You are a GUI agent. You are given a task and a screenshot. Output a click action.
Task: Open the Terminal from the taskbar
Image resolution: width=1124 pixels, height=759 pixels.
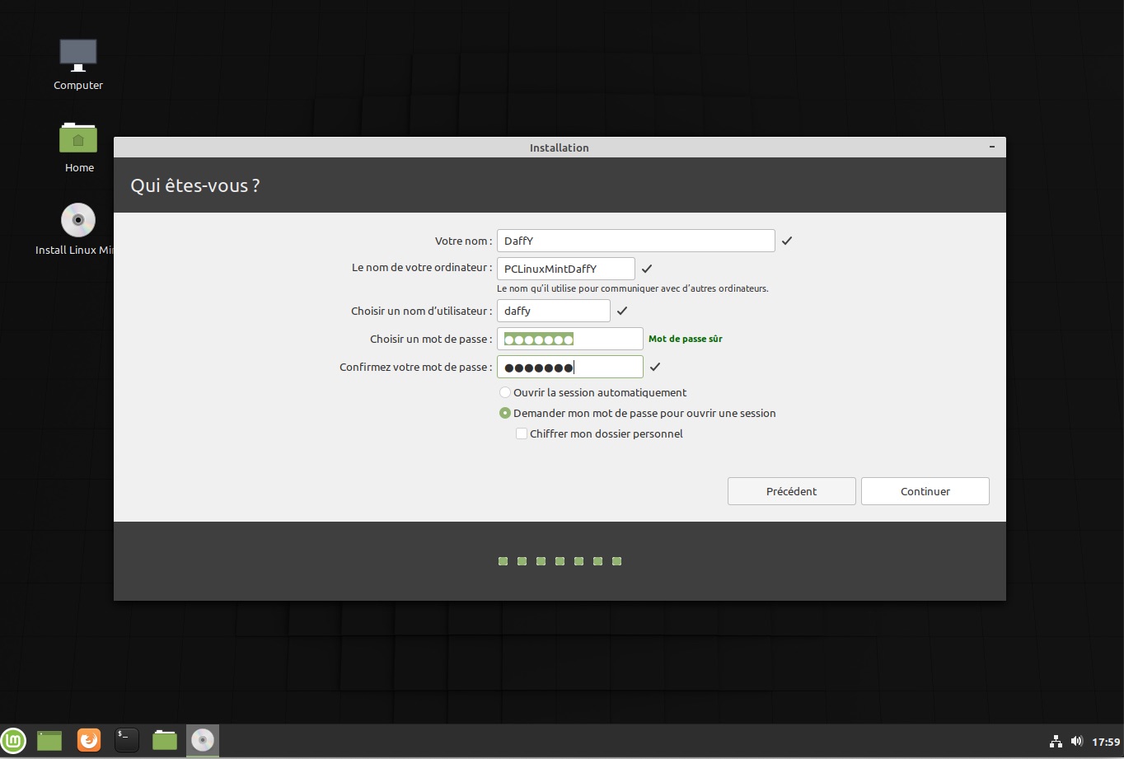(126, 740)
